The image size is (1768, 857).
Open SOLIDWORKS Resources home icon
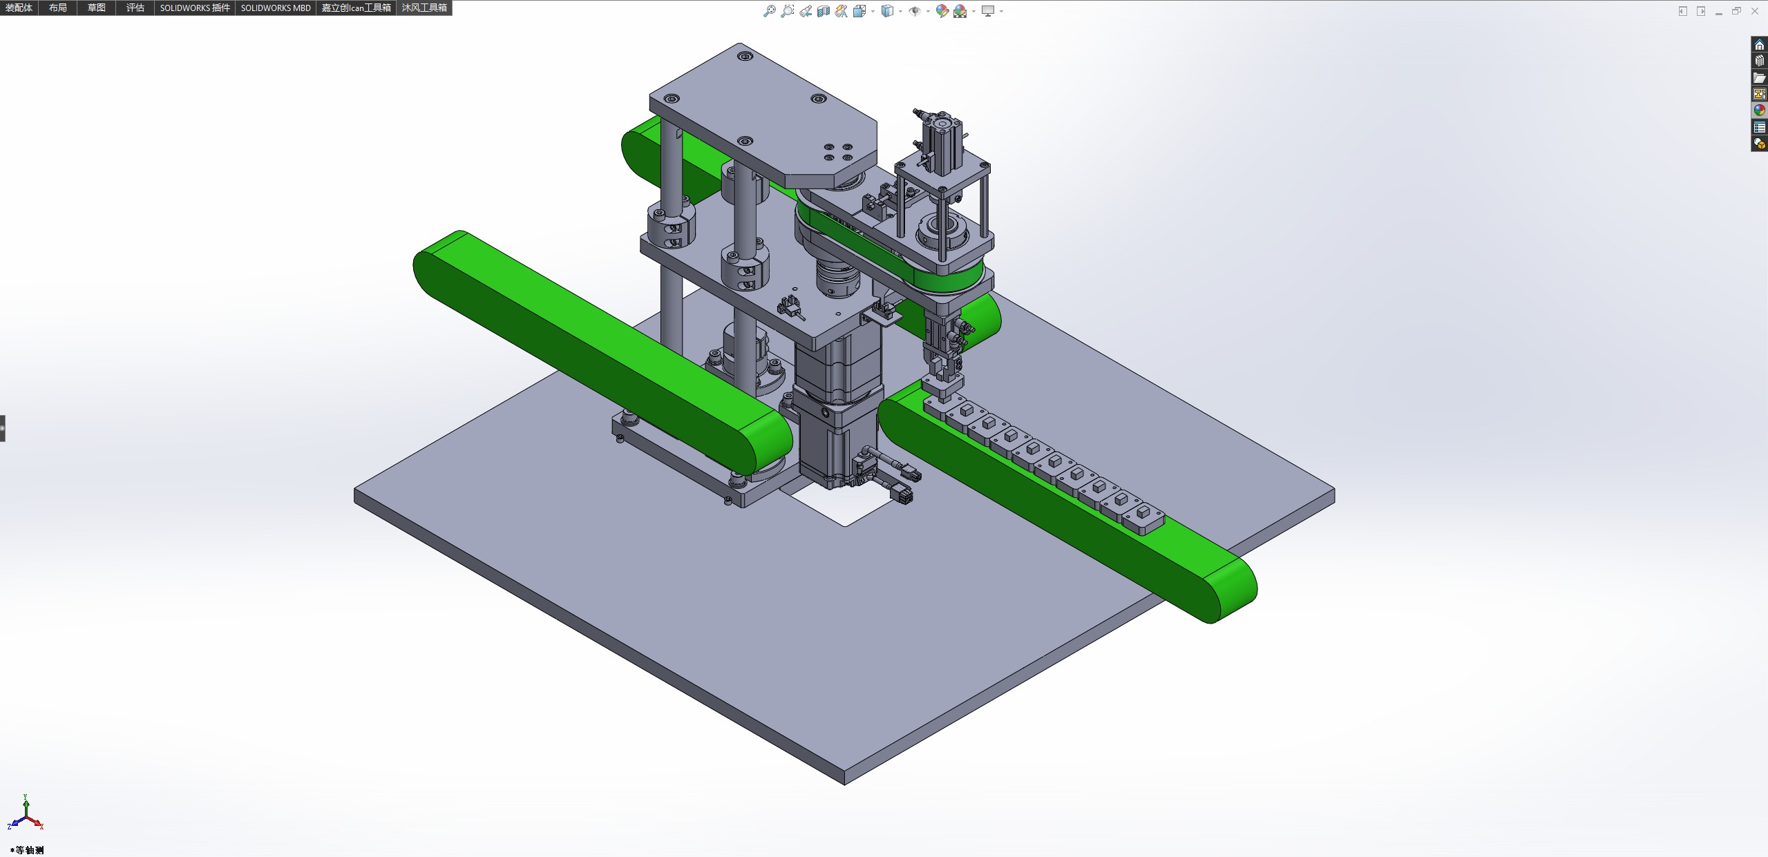(x=1759, y=45)
